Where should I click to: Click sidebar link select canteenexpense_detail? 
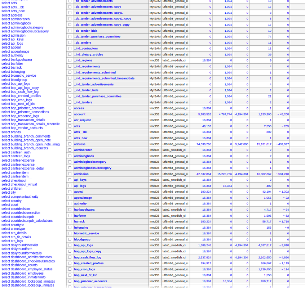(23, 168)
